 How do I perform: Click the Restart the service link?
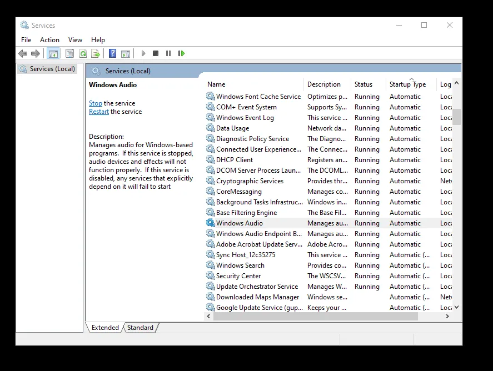click(98, 111)
